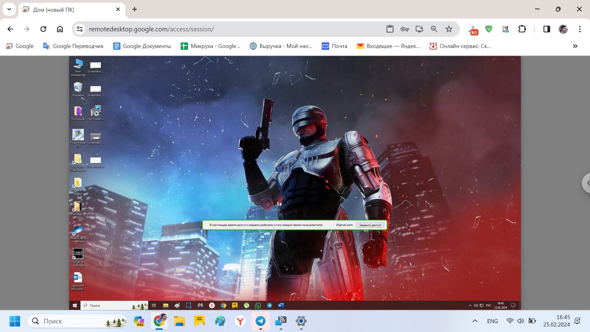Viewport: 590px width, 332px height.
Task: Open the remote notification center icon
Action: [x=513, y=305]
